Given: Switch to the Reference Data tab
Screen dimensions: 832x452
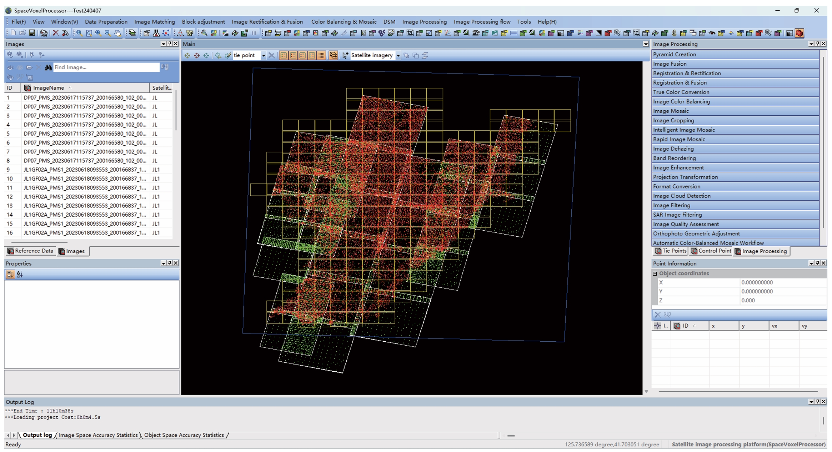Looking at the screenshot, I should coord(30,251).
